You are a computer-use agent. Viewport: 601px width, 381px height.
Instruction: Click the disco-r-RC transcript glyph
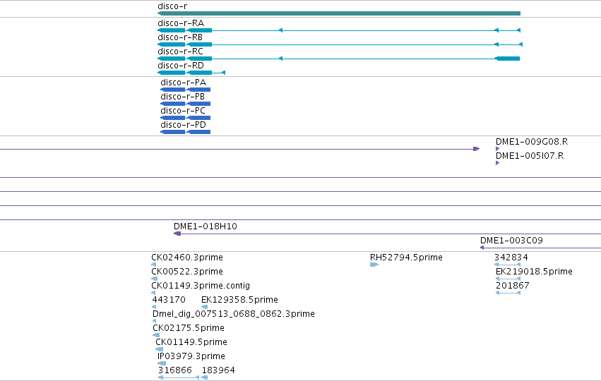tap(339, 59)
